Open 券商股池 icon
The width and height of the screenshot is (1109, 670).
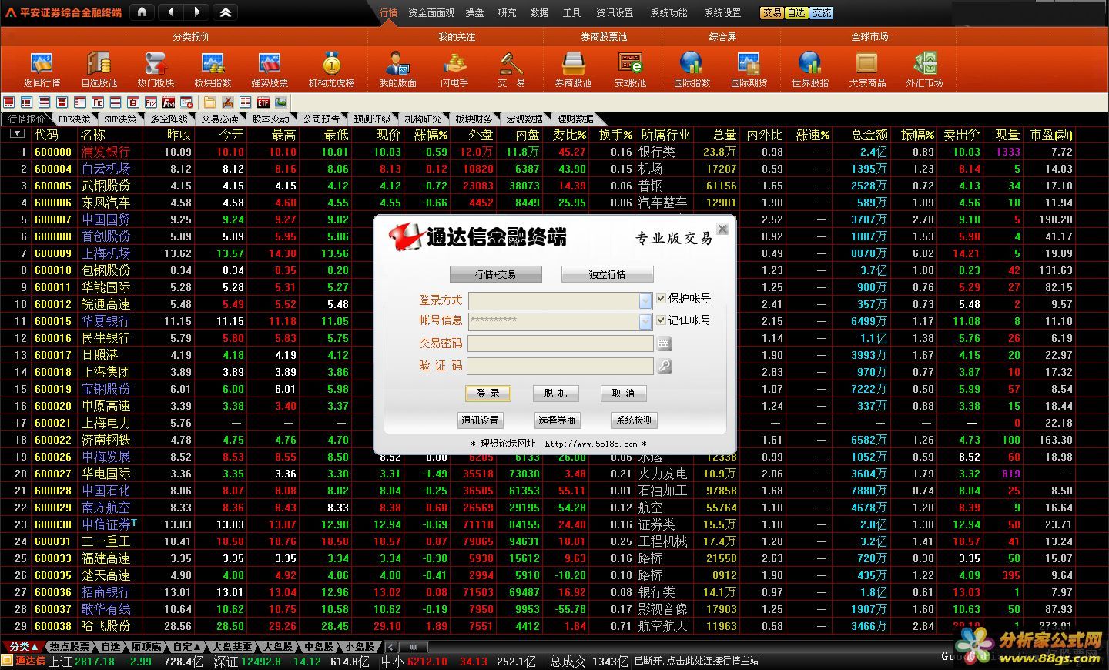click(573, 69)
